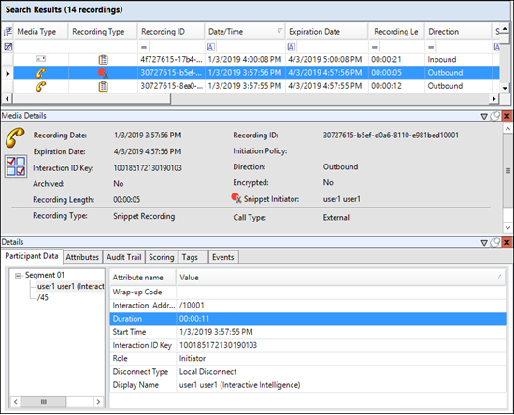The height and width of the screenshot is (415, 514).
Task: Click the phone icon in the 30727615-8ea0 row
Action: pos(40,86)
